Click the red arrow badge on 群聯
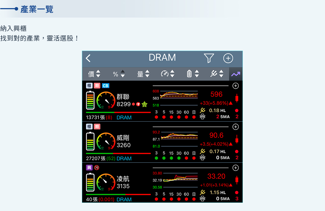 click(138, 104)
